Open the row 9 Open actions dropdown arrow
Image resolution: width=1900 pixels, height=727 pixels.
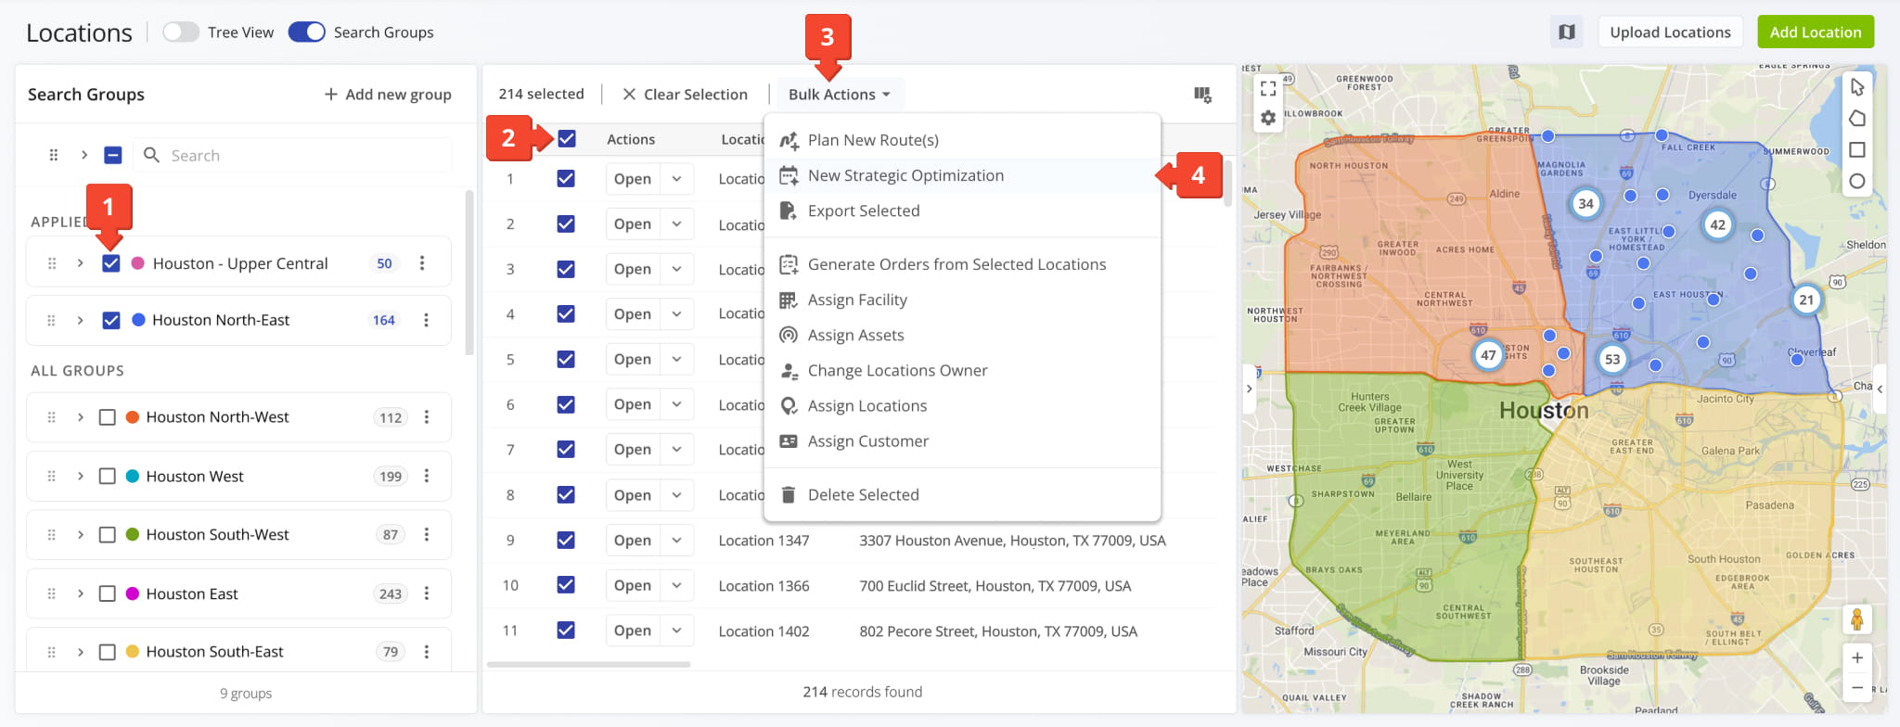[x=677, y=541]
